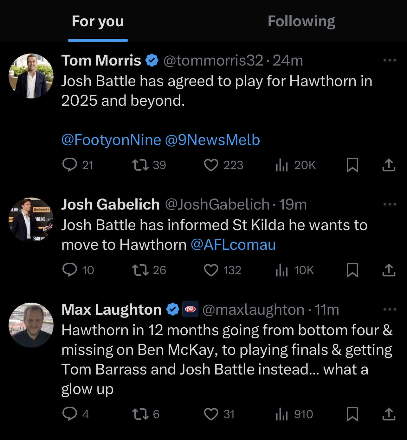
Task: Open the @FootyonNine mention link
Action: point(111,140)
